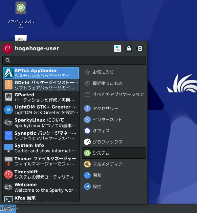Show すべてのアプリケーション all applications
The width and height of the screenshot is (197, 213).
[x=114, y=94]
